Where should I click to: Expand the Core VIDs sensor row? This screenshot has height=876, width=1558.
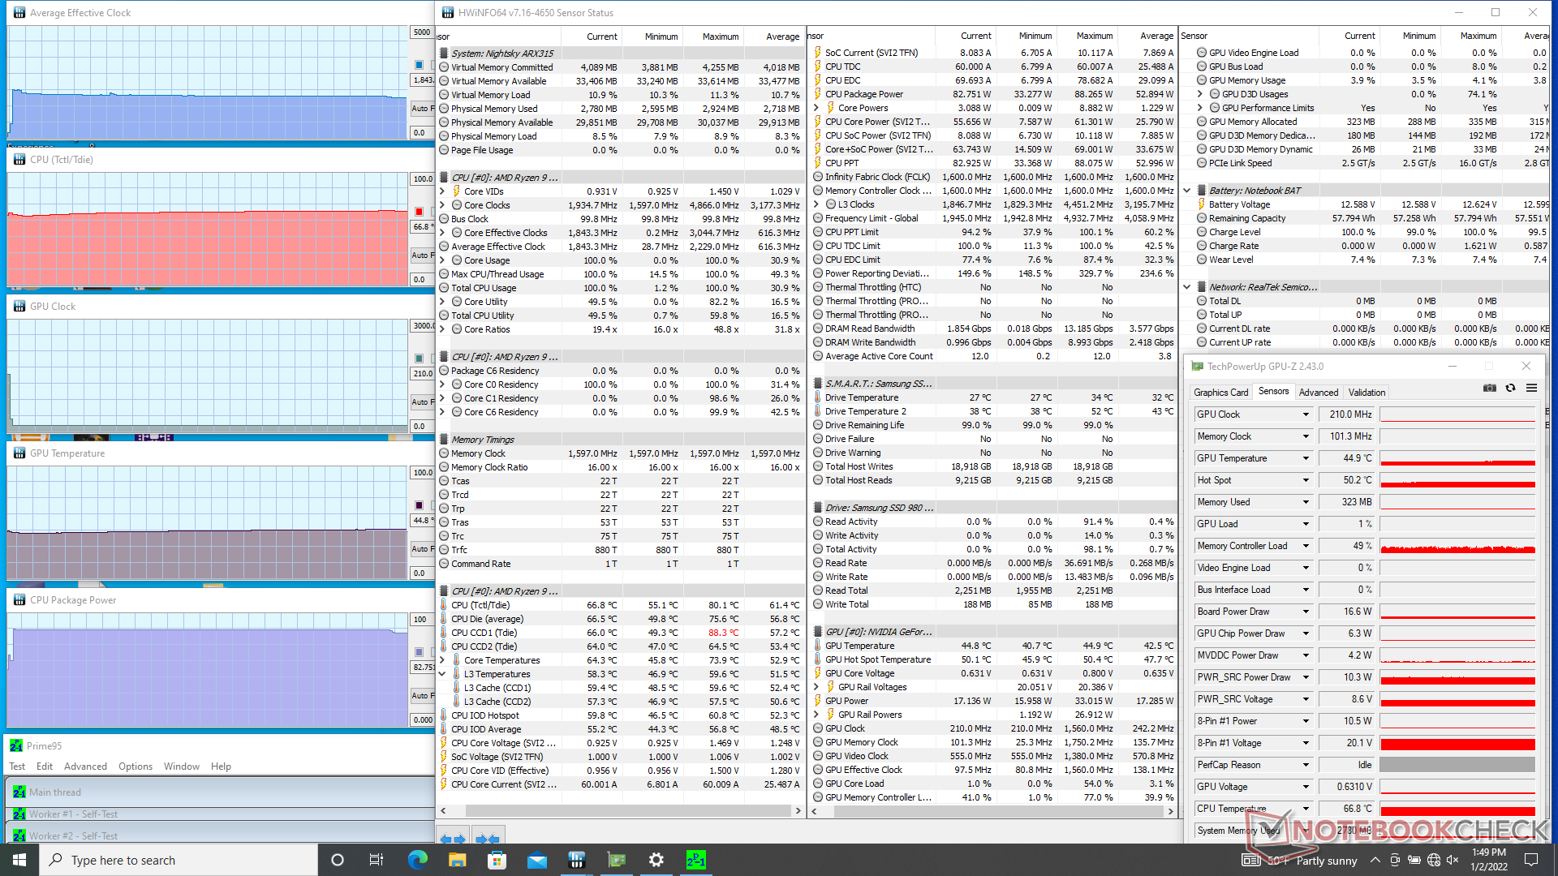click(443, 191)
